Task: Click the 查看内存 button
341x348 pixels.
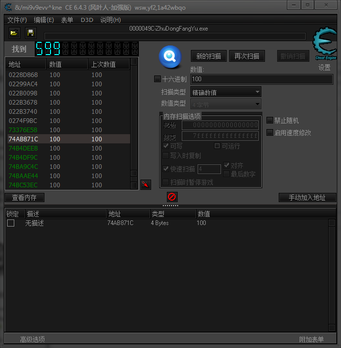Action: [x=25, y=197]
